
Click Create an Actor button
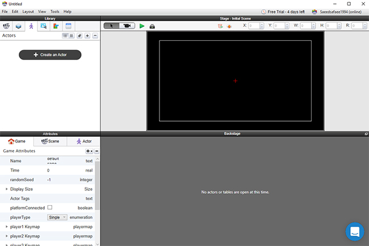50,55
